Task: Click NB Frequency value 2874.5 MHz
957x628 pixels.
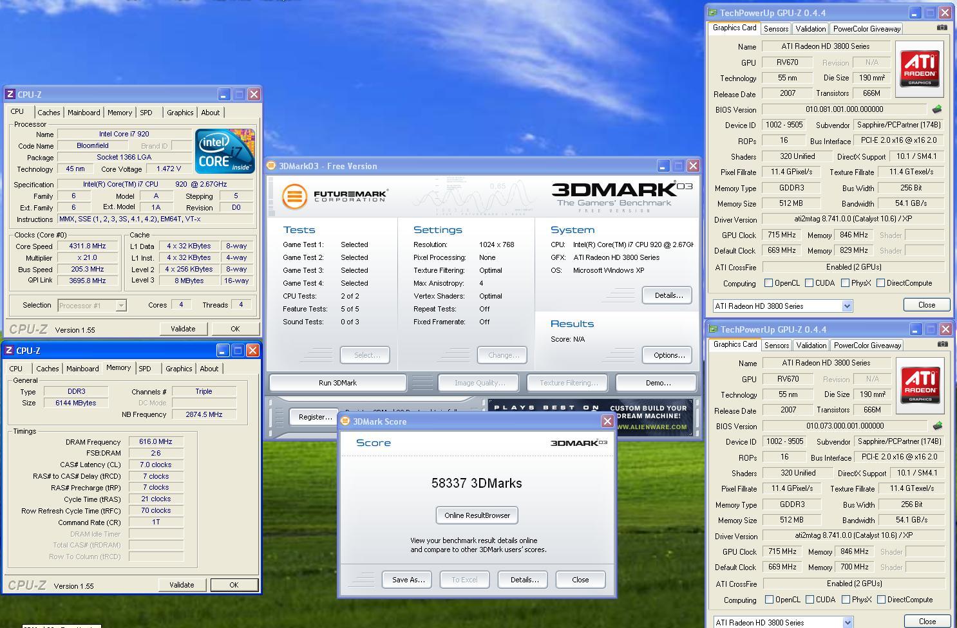Action: [x=204, y=414]
